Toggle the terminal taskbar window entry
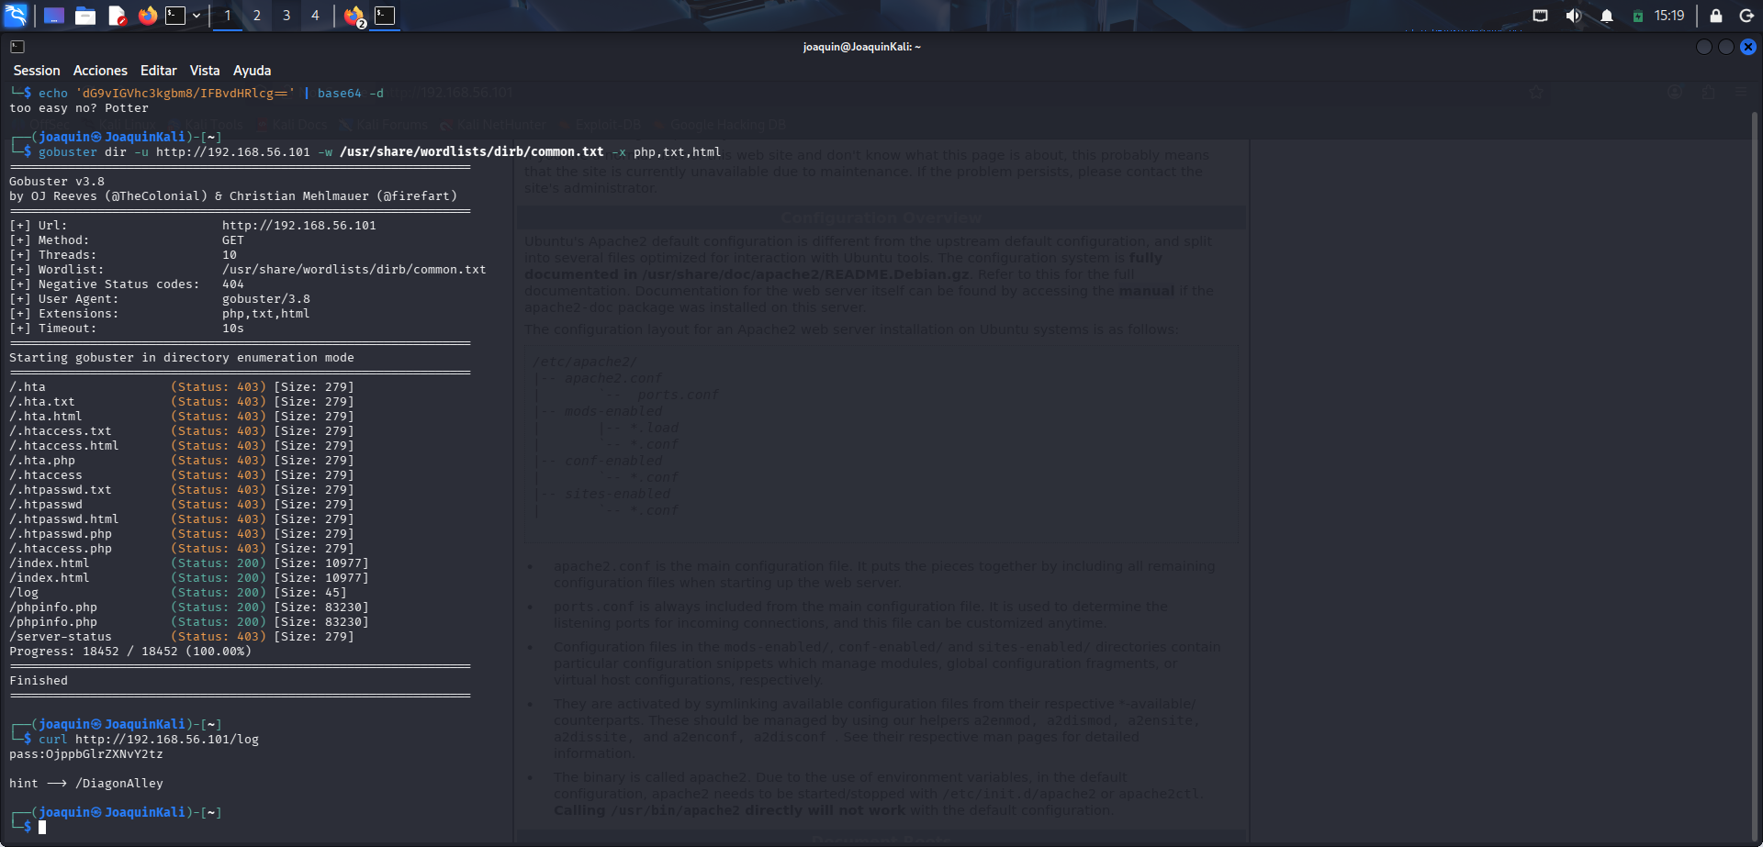The height and width of the screenshot is (847, 1763). pos(386,16)
